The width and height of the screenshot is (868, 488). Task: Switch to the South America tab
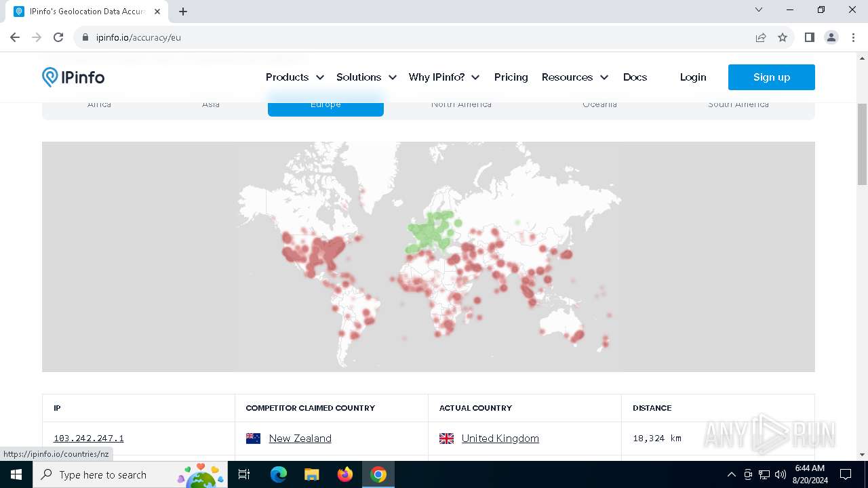pos(738,105)
